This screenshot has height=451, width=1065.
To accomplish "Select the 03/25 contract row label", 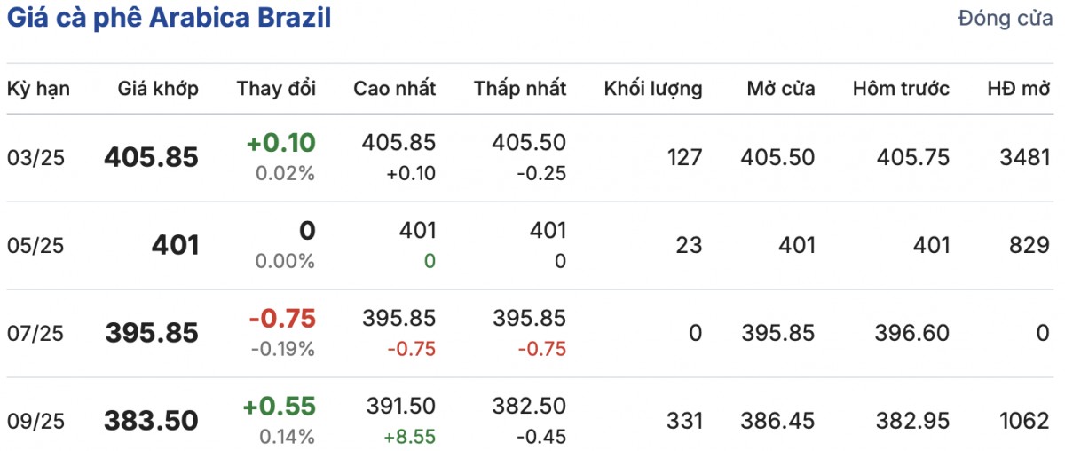I will [x=35, y=158].
